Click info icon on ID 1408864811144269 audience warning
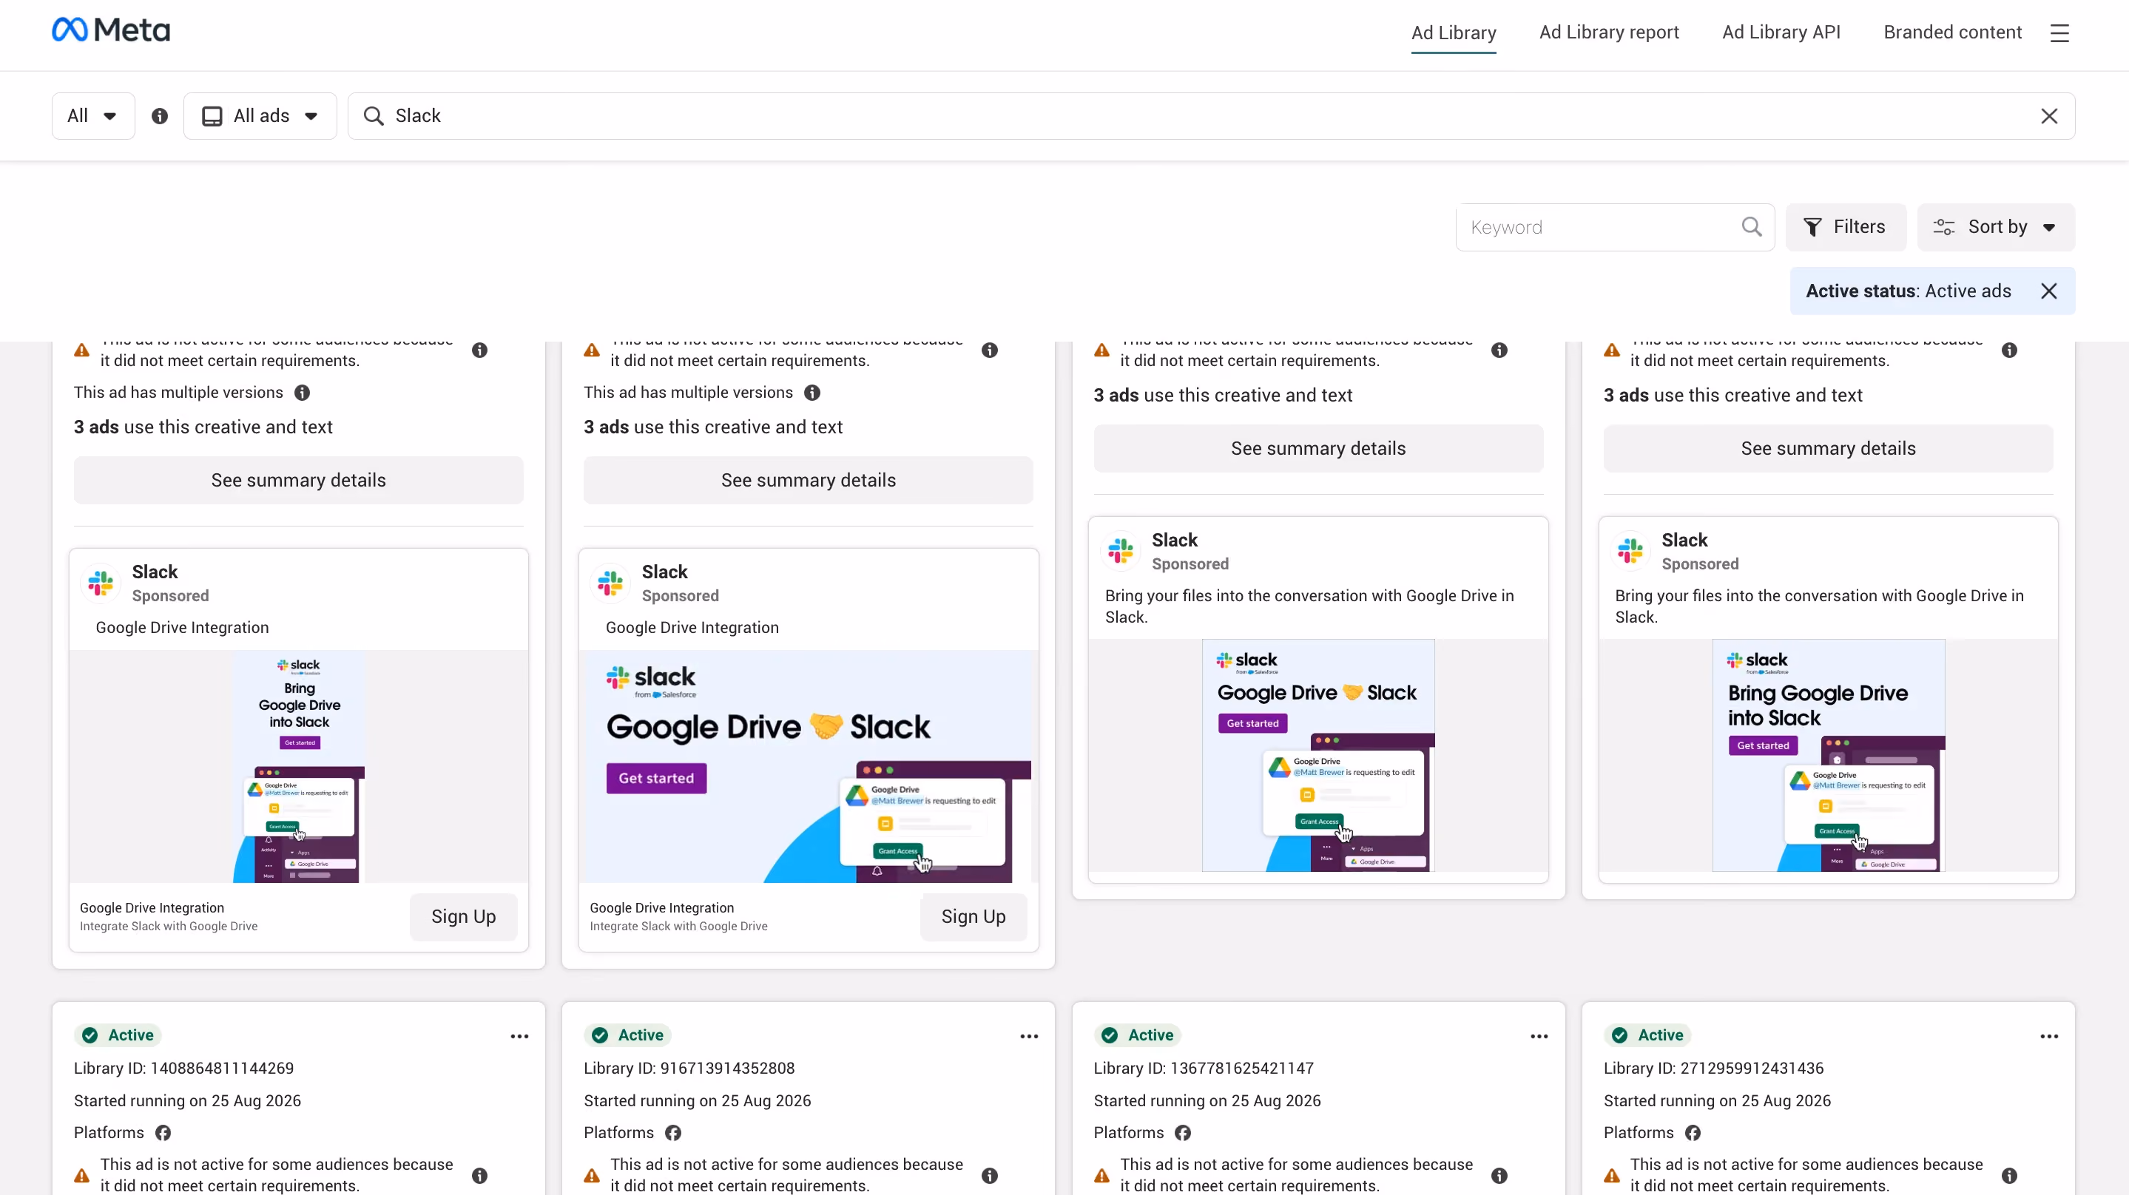This screenshot has height=1195, width=2129. 479,1175
